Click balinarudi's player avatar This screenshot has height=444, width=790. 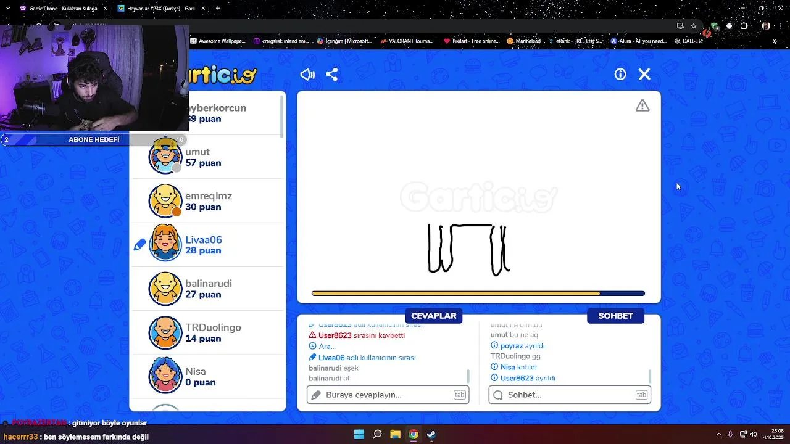pyautogui.click(x=165, y=289)
